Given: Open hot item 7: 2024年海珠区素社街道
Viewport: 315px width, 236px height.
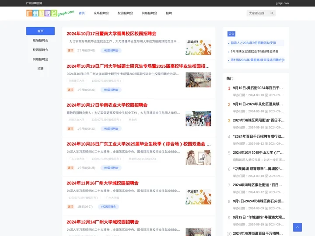Looking at the screenshot, I should (x=257, y=185).
